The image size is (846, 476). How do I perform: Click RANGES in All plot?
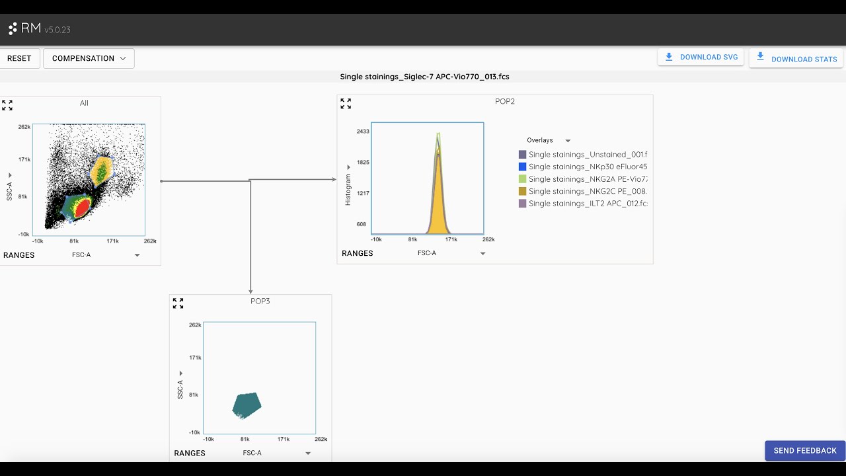tap(19, 255)
